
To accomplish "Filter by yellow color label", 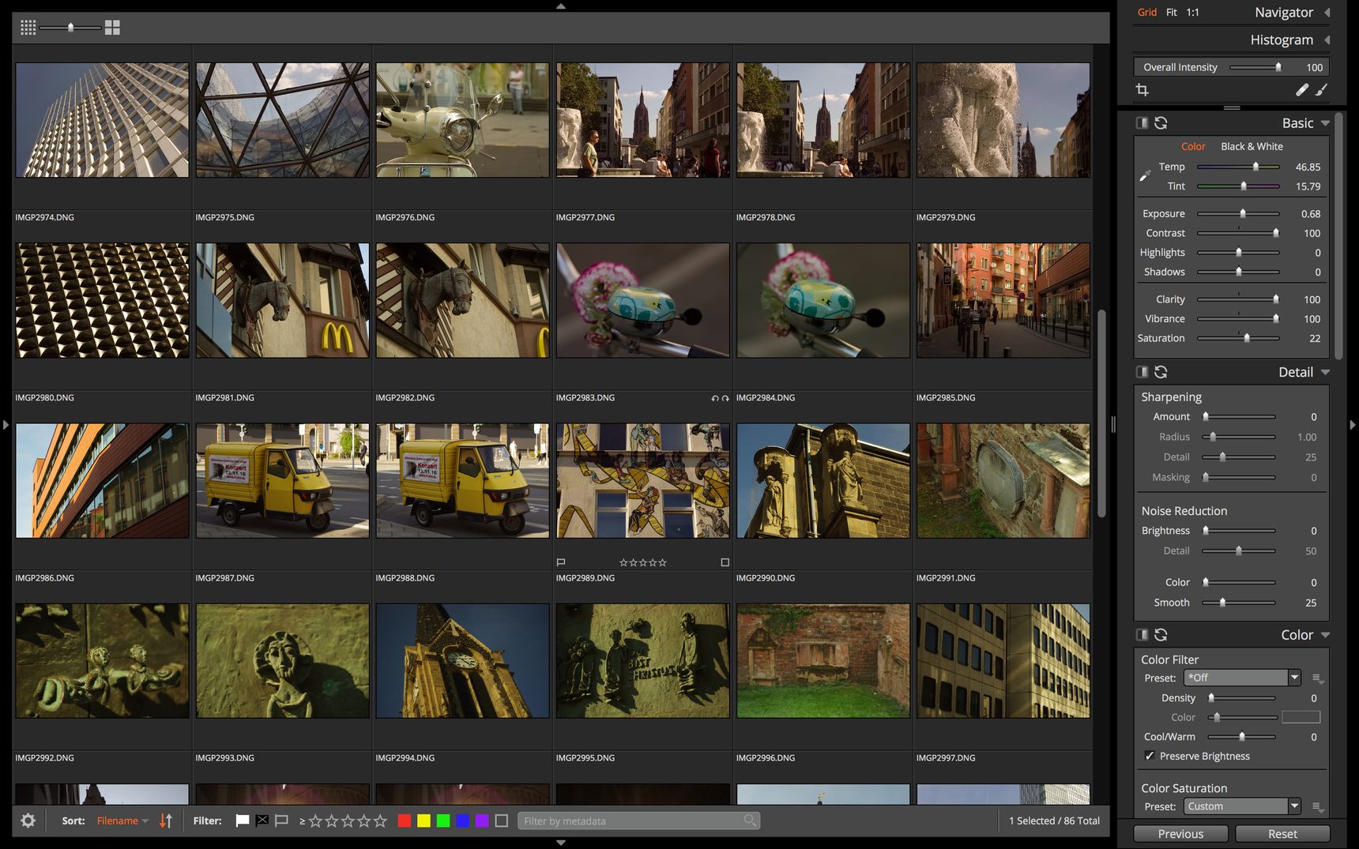I will click(424, 821).
